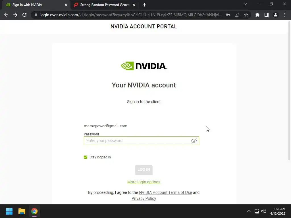Open NVIDIA Account Terms of Use link
Image resolution: width=291 pixels, height=218 pixels.
coord(165,192)
